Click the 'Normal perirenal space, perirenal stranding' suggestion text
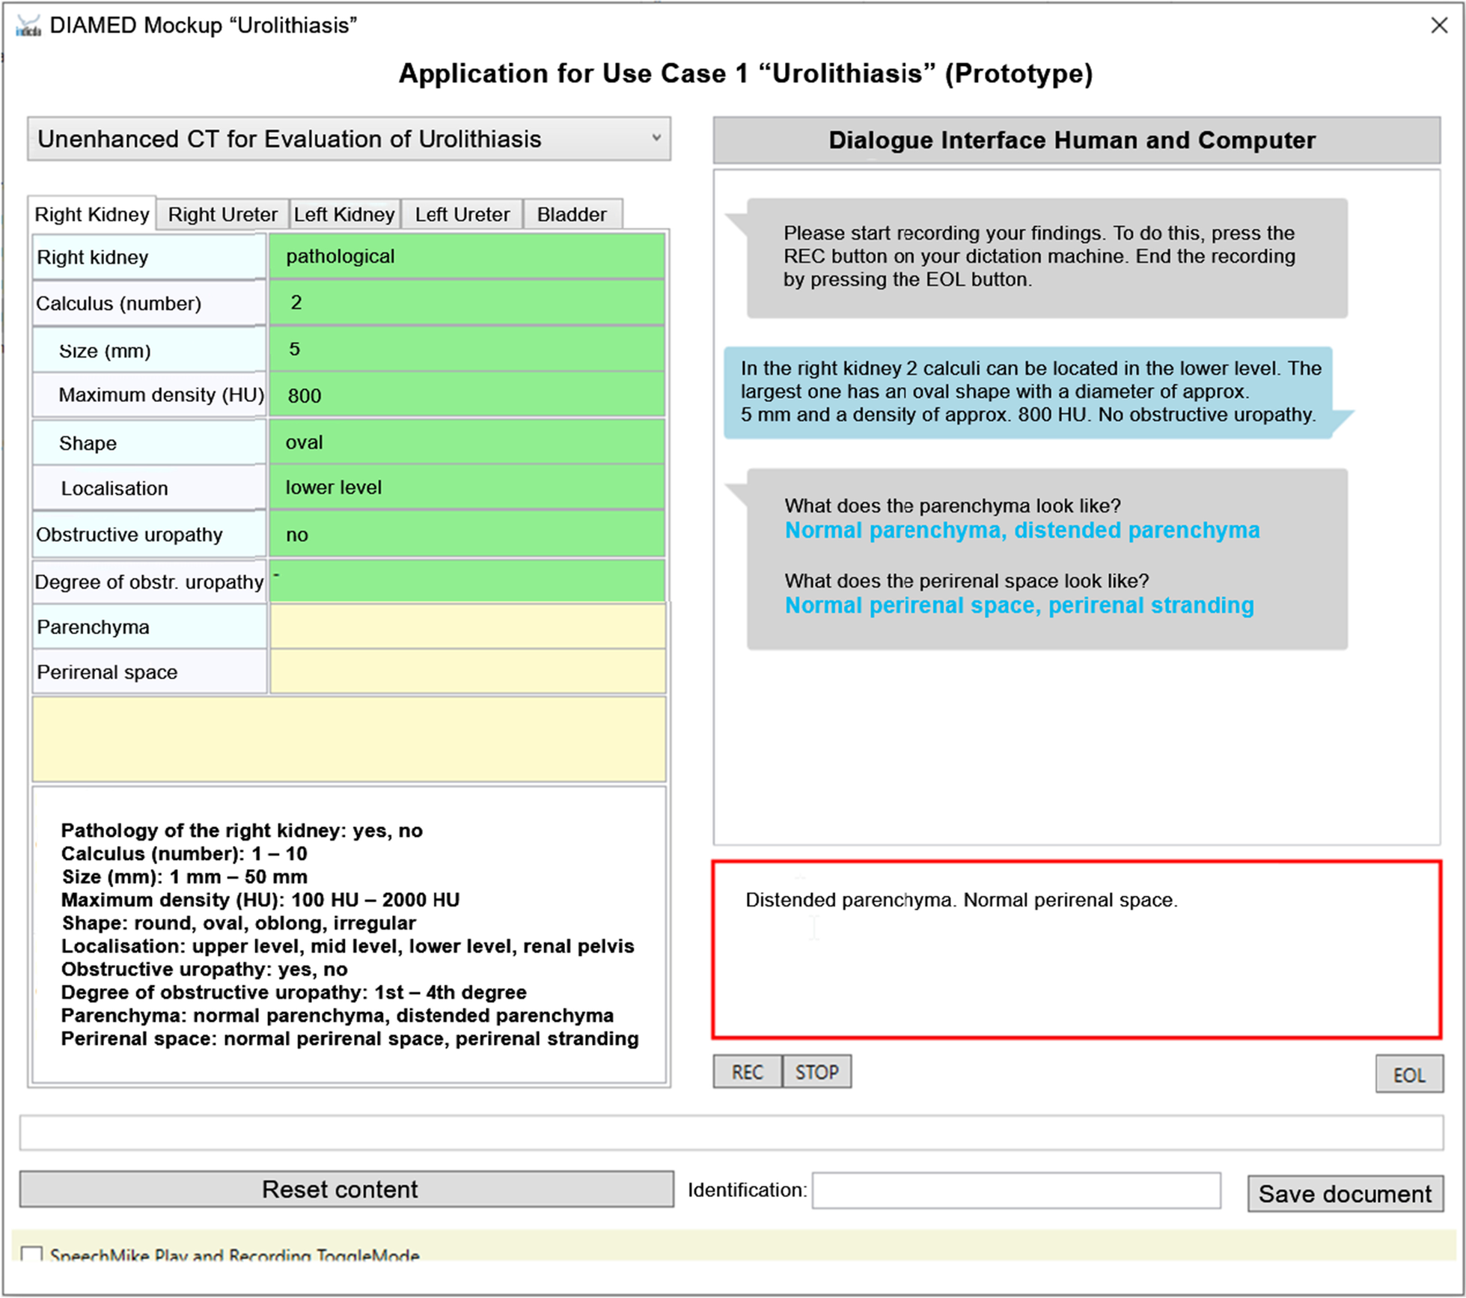Viewport: 1466px width, 1298px height. click(1019, 605)
